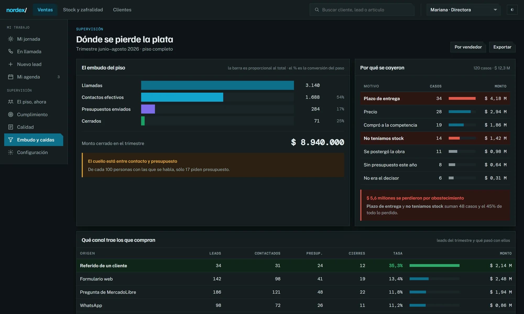This screenshot has width=524, height=314.
Task: Go to Cumplimiento in the sidebar
Action: tap(34, 114)
